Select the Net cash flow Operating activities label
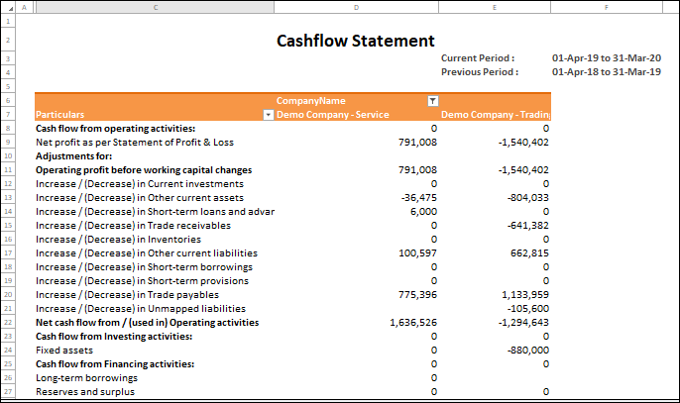Viewport: 680px width, 403px height. (x=147, y=323)
